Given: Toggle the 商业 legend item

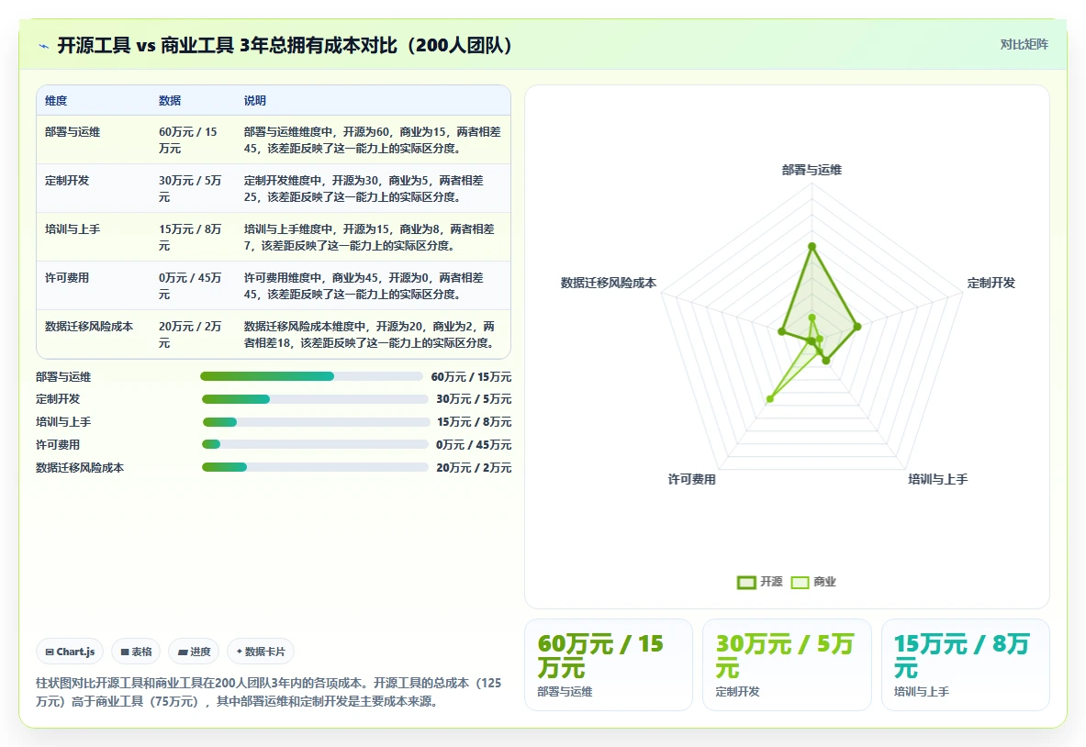Looking at the screenshot, I should click(x=813, y=582).
